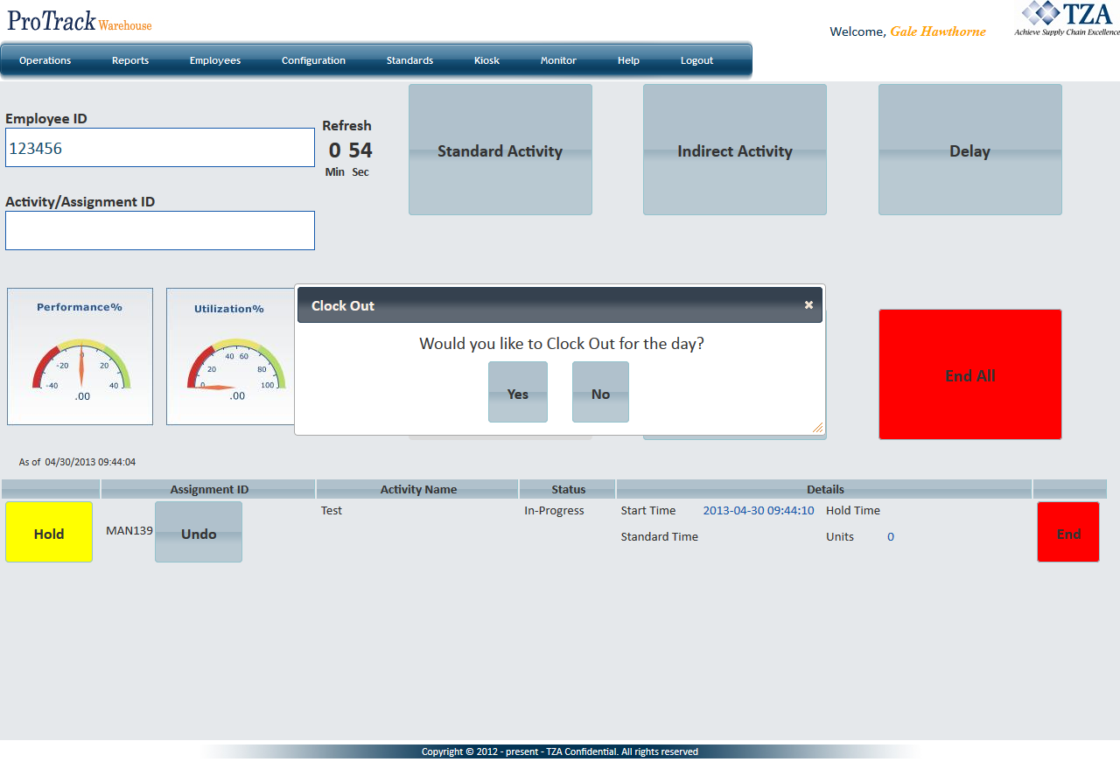The height and width of the screenshot is (762, 1120).
Task: Undo assignment MAN139
Action: [199, 532]
